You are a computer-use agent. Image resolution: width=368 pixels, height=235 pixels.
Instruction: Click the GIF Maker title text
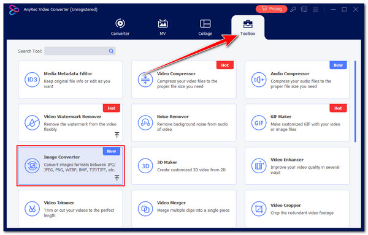coord(281,116)
